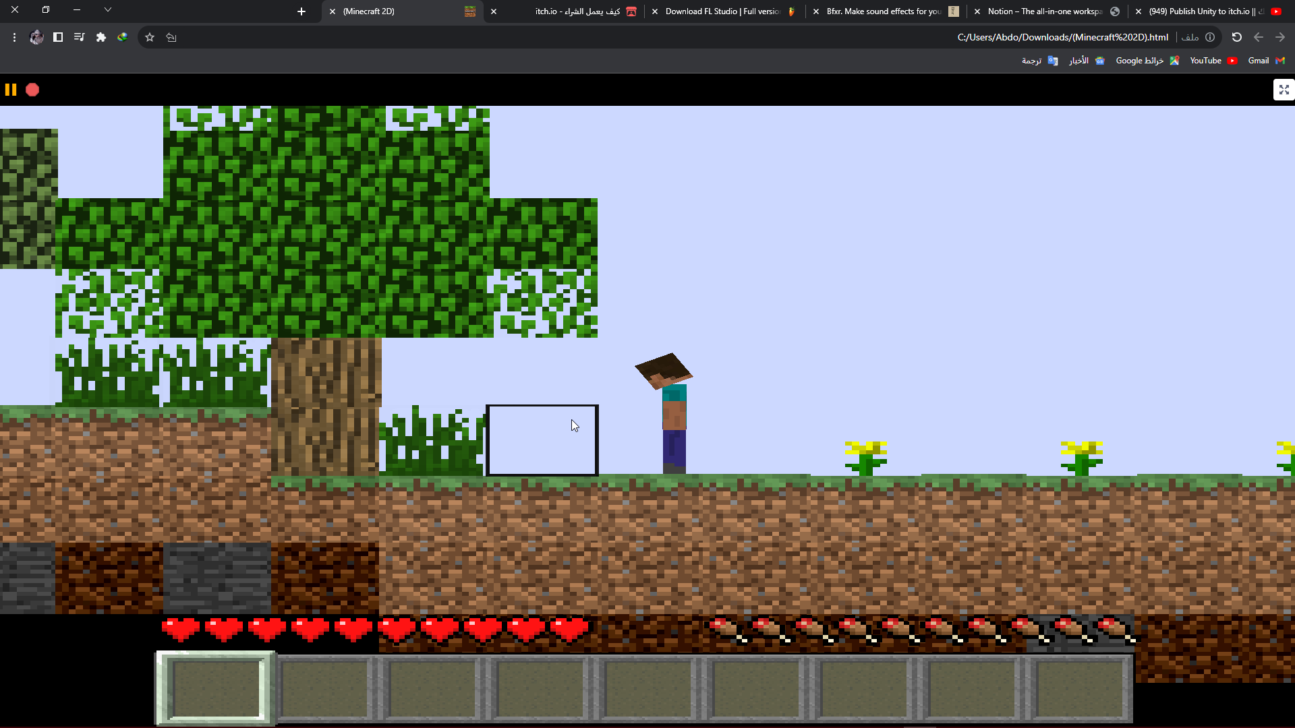Viewport: 1295px width, 728px height.
Task: Click the tall grass beside the trunk
Action: (x=432, y=442)
